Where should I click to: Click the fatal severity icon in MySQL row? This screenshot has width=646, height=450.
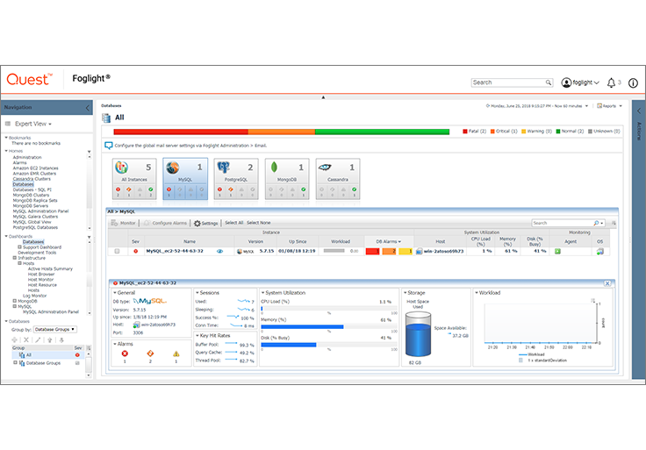[x=135, y=251]
